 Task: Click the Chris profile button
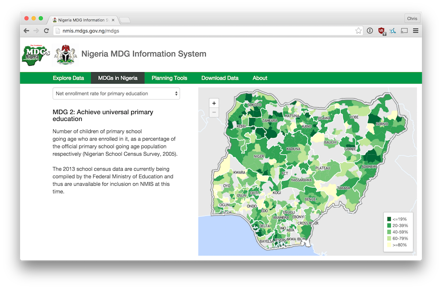412,18
